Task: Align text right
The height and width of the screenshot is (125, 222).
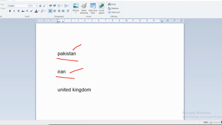Action: tap(59, 11)
